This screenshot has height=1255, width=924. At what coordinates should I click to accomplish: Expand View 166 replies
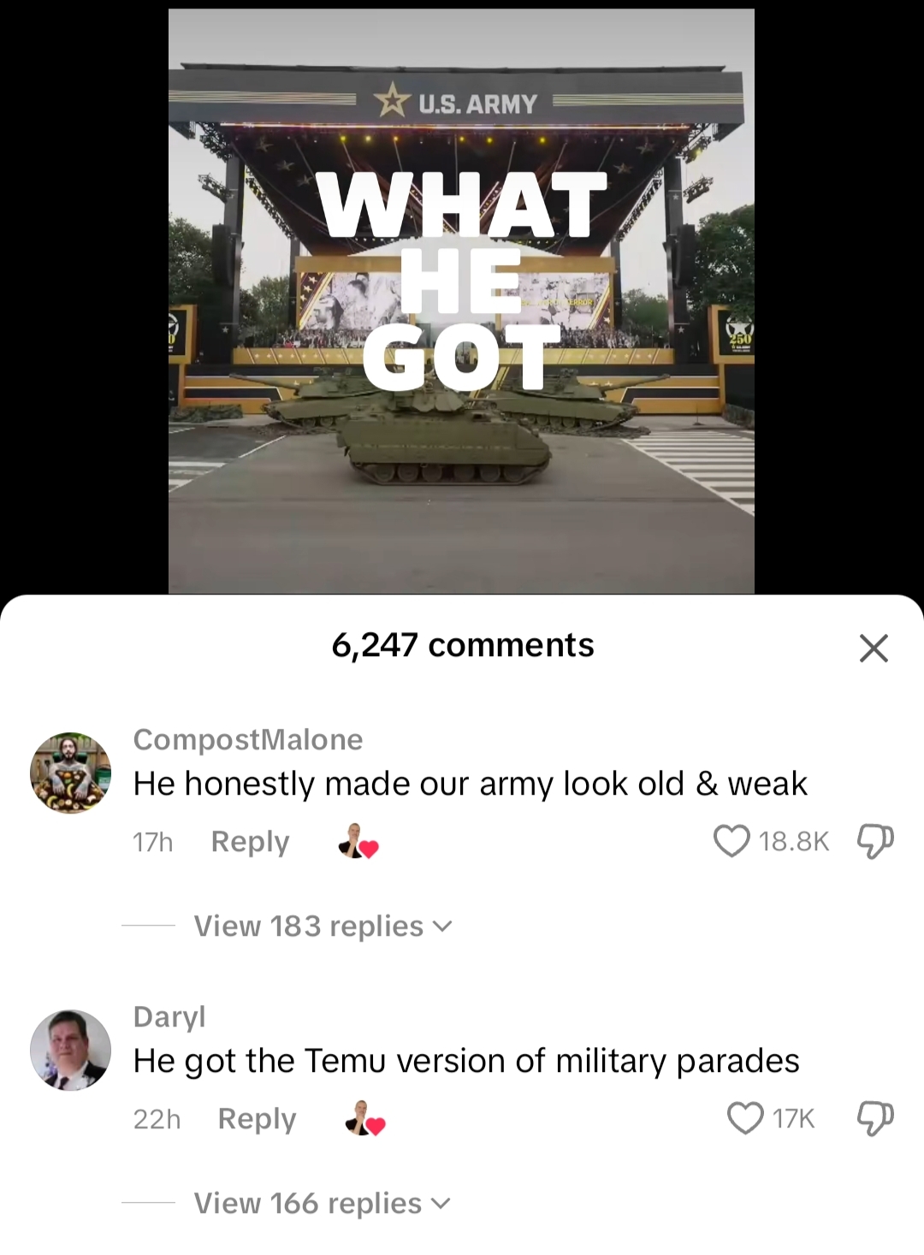tap(322, 1203)
